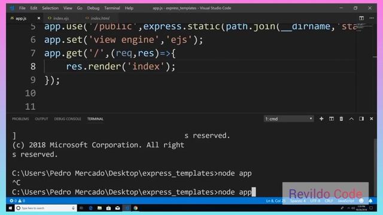Open Chrome from the taskbar
Image resolution: width=383 pixels, height=215 pixels.
tap(136, 208)
